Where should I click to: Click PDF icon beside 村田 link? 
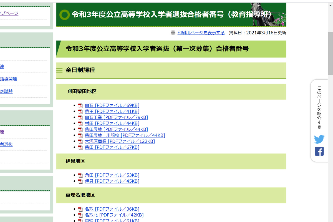click(80, 123)
